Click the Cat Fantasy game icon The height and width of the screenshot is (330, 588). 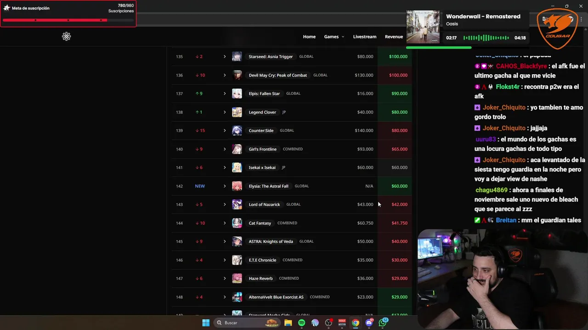click(237, 223)
